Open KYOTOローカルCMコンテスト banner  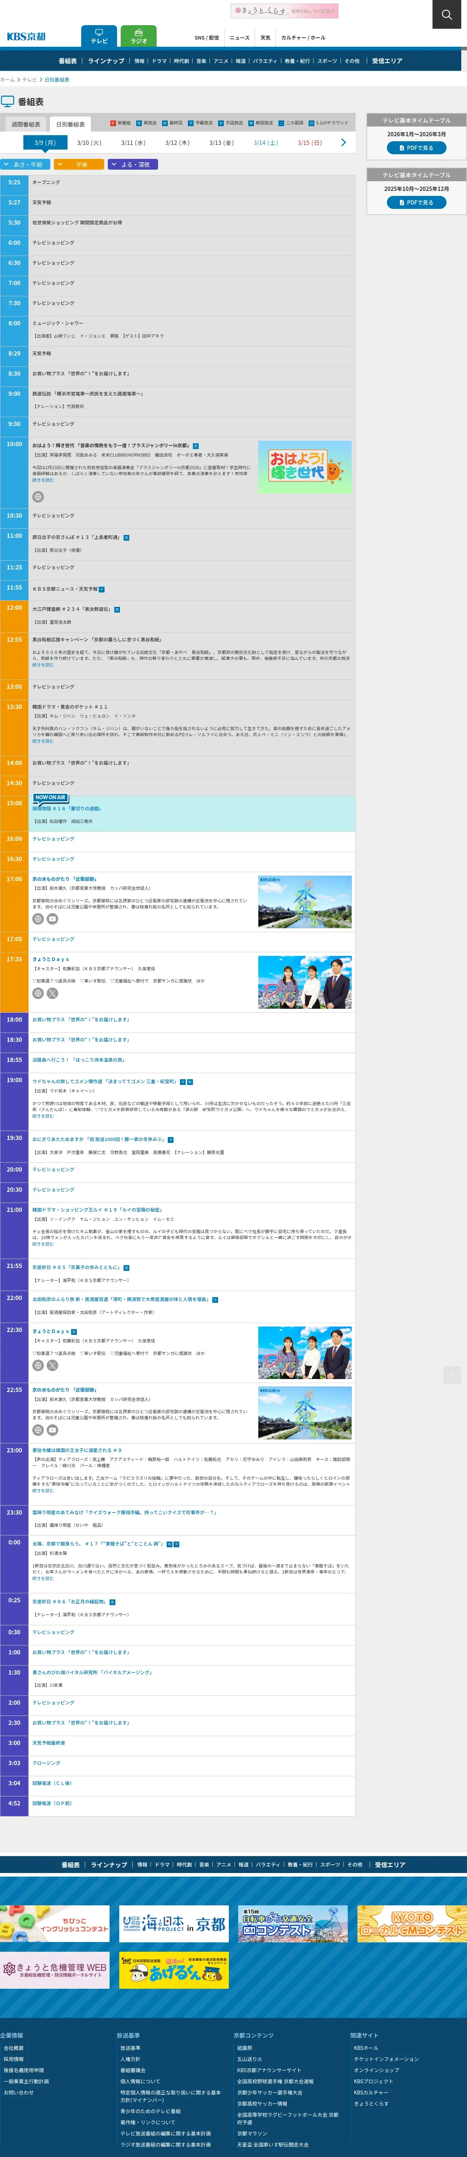412,1923
